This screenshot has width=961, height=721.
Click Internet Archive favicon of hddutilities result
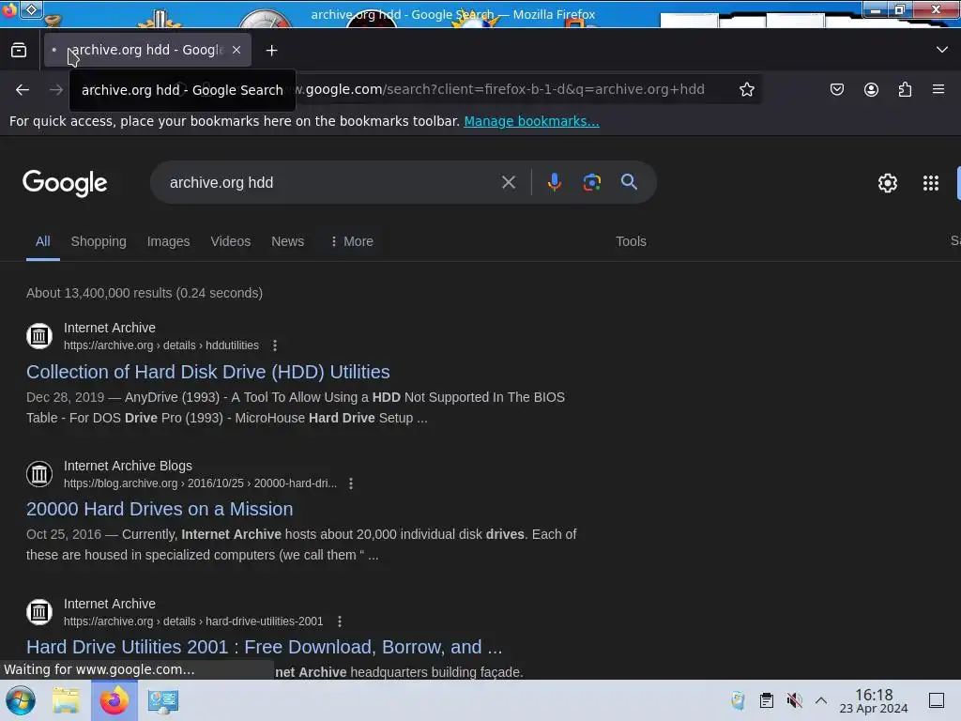pyautogui.click(x=39, y=336)
